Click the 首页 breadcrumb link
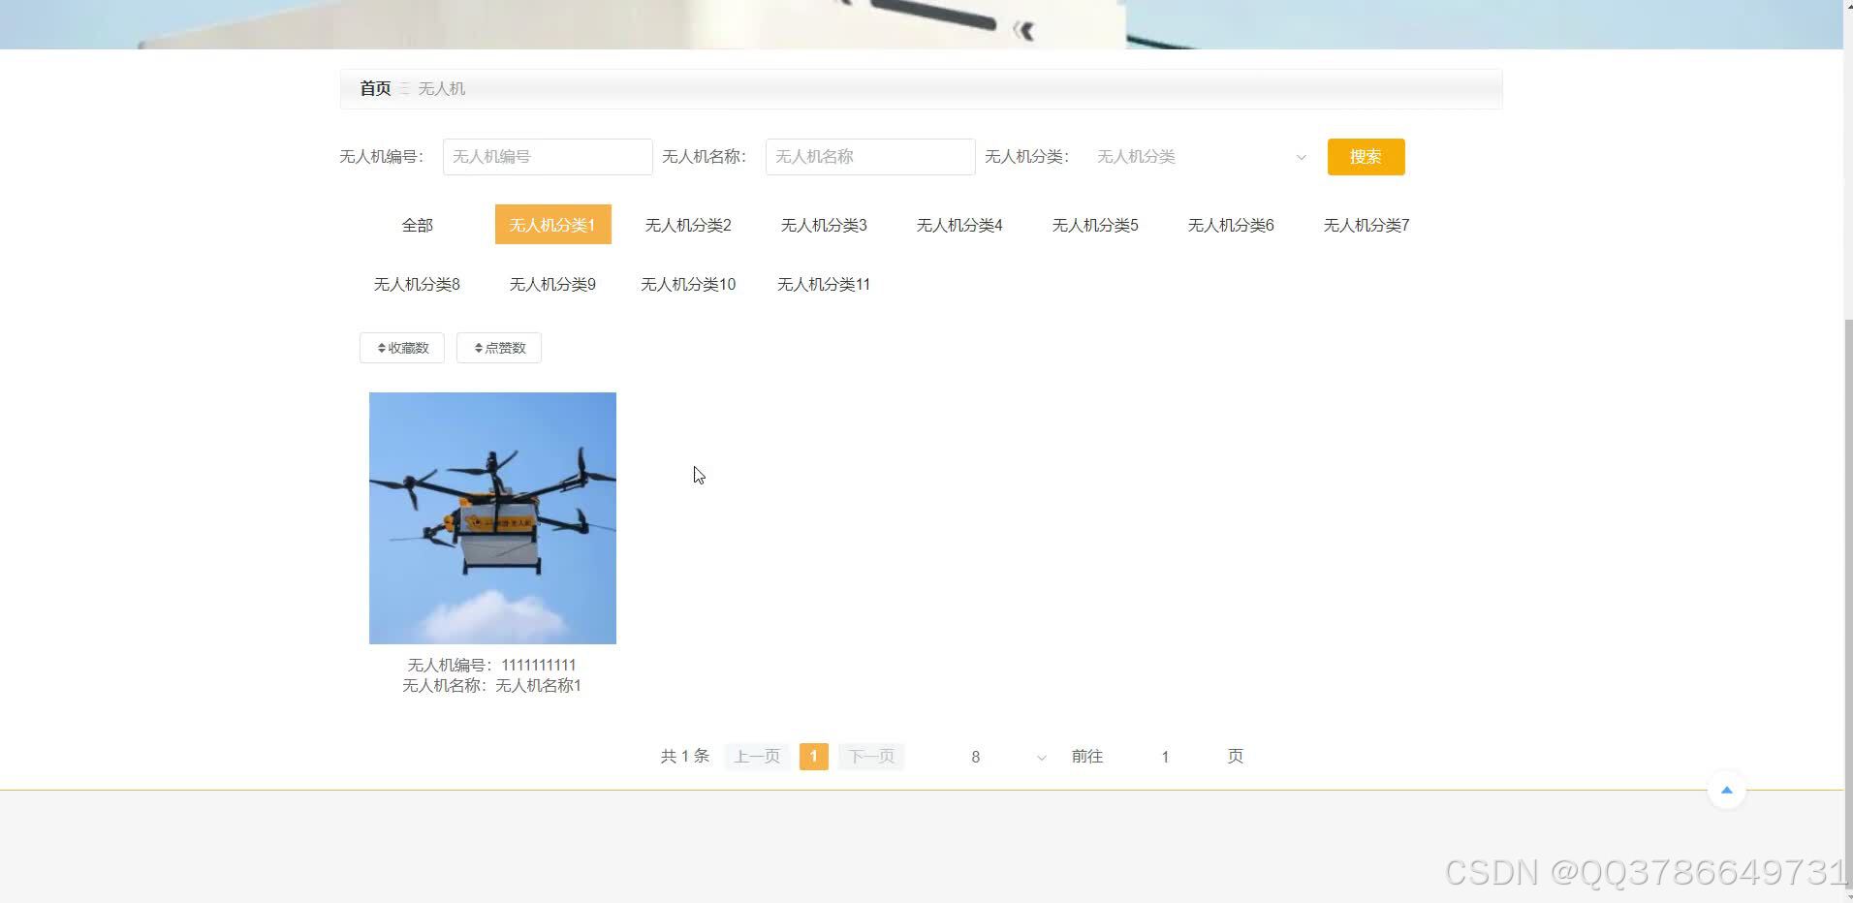1853x903 pixels. tap(375, 88)
